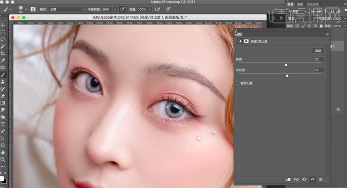Open the extra tools ellipsis menu
The image size is (347, 188).
click(3, 166)
